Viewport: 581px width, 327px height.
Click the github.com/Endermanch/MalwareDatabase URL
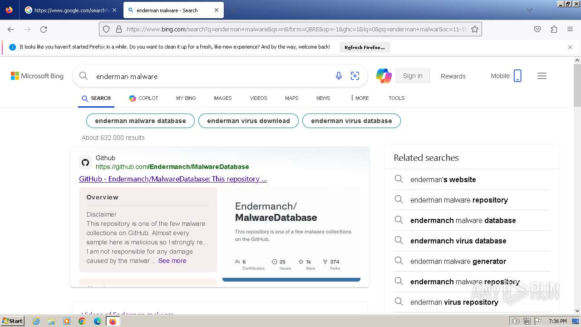172,167
